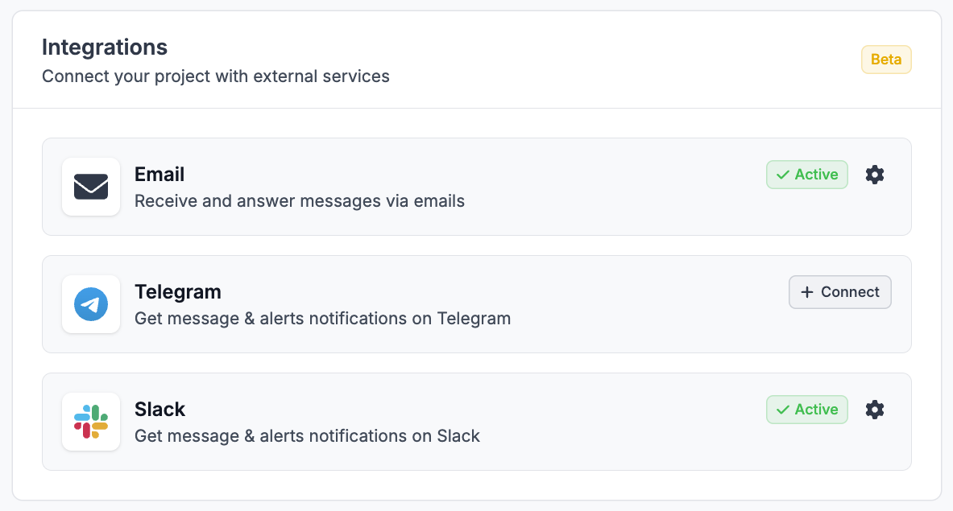The width and height of the screenshot is (953, 511).
Task: Select the Slack logo icon
Action: 91,421
